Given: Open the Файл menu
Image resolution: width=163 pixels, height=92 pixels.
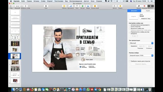Looking at the screenshot, I should point(23,1).
